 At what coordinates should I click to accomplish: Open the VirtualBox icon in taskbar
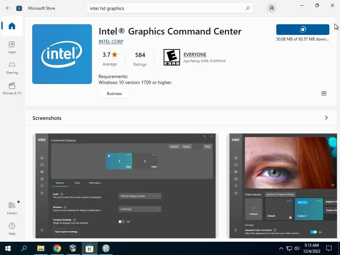pos(73,248)
